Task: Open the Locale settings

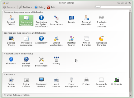Action: [x=71, y=19]
